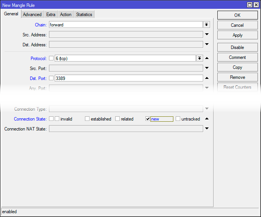261x217 pixels.
Task: Collapse the Dst. Port field arrow
Action: pyautogui.click(x=207, y=78)
